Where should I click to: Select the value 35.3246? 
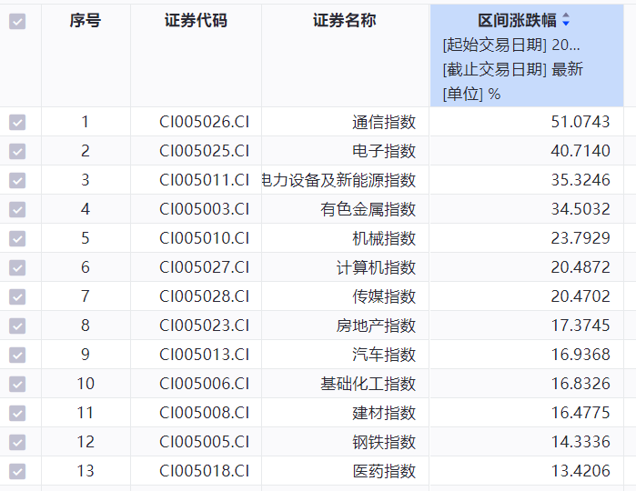point(580,180)
